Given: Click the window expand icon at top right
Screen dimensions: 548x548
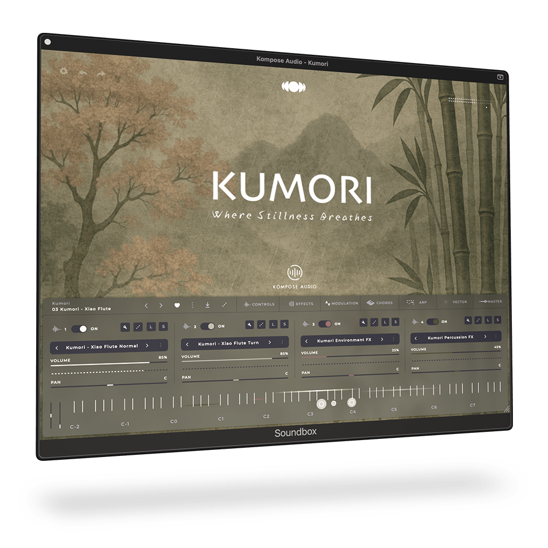Looking at the screenshot, I should (500, 77).
